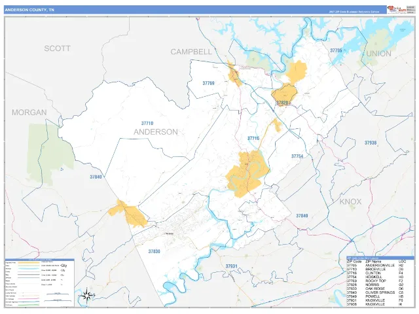This screenshot has width=419, height=314.
Task: Click the 37705 ZIP label on the map
Action: 336,50
